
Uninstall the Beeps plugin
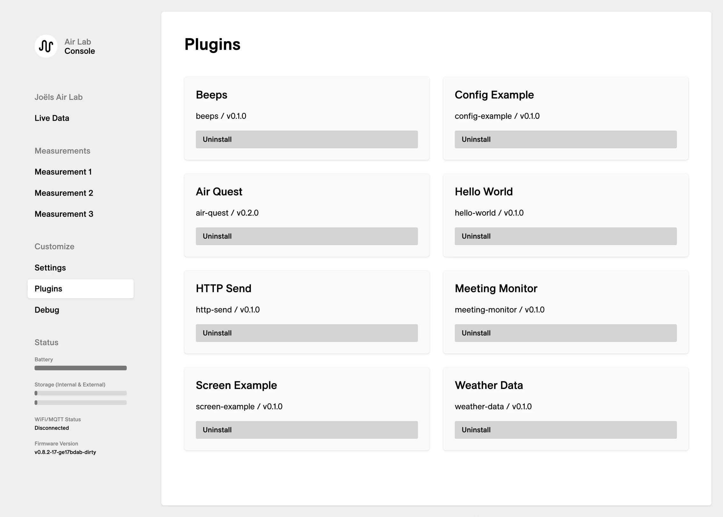[306, 139]
